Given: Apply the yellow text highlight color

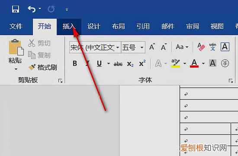Looking at the screenshot, I should (176, 63).
